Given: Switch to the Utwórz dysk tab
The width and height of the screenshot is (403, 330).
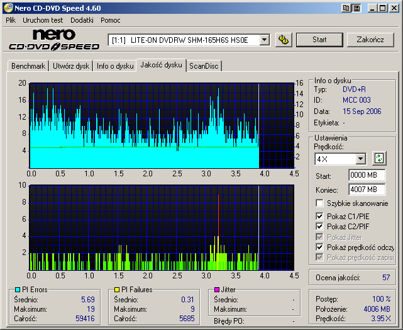Looking at the screenshot, I should 71,66.
